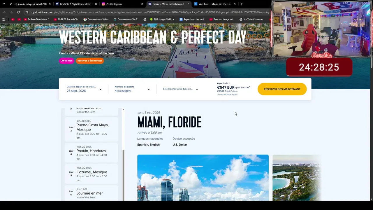Open the Convertisseur Vidéo bookmark

coord(97,20)
